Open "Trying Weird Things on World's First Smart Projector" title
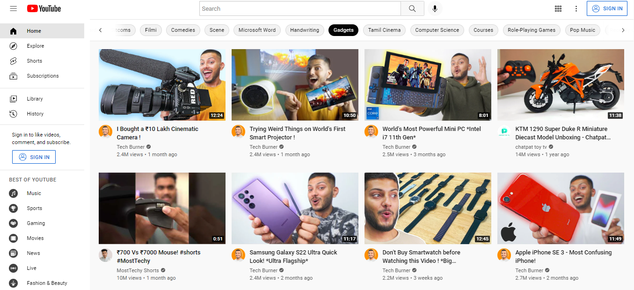634x290 pixels. click(298, 133)
